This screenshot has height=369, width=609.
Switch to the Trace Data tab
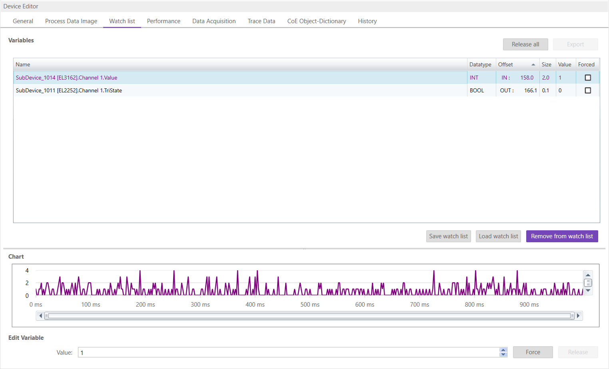click(x=261, y=21)
